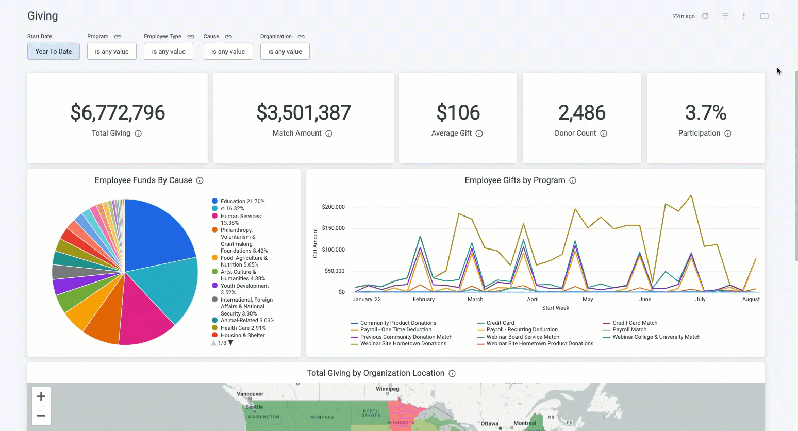Screen dimensions: 798x431
Task: Open the Cause 'is any value' filter
Action: point(228,52)
